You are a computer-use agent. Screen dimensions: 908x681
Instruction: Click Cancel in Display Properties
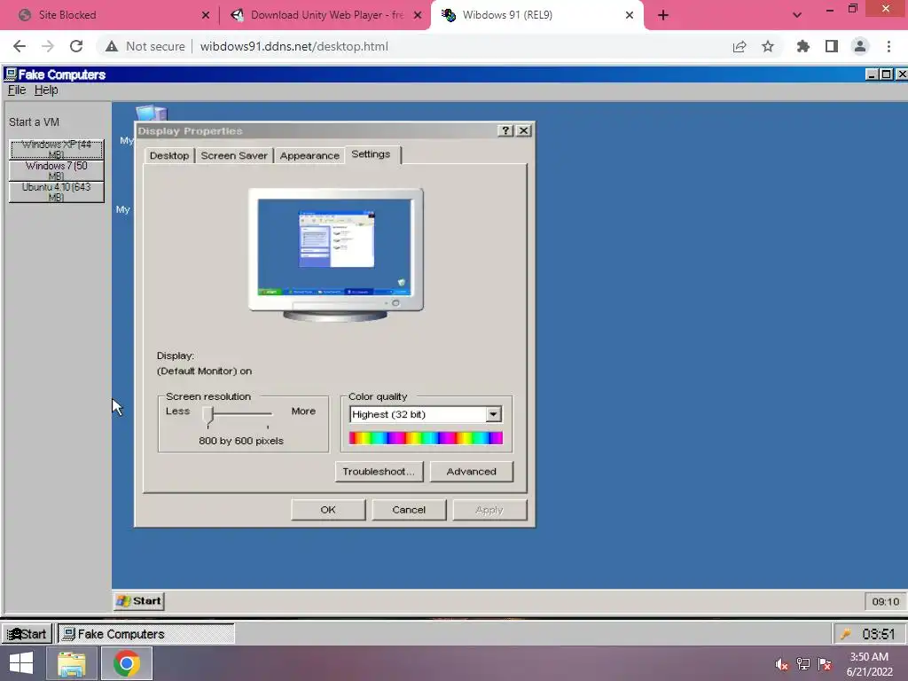pos(409,510)
